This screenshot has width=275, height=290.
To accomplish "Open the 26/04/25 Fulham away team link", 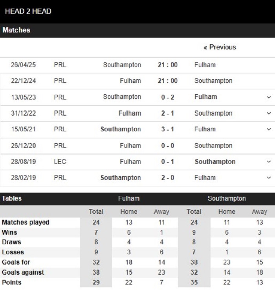I will click(x=205, y=65).
